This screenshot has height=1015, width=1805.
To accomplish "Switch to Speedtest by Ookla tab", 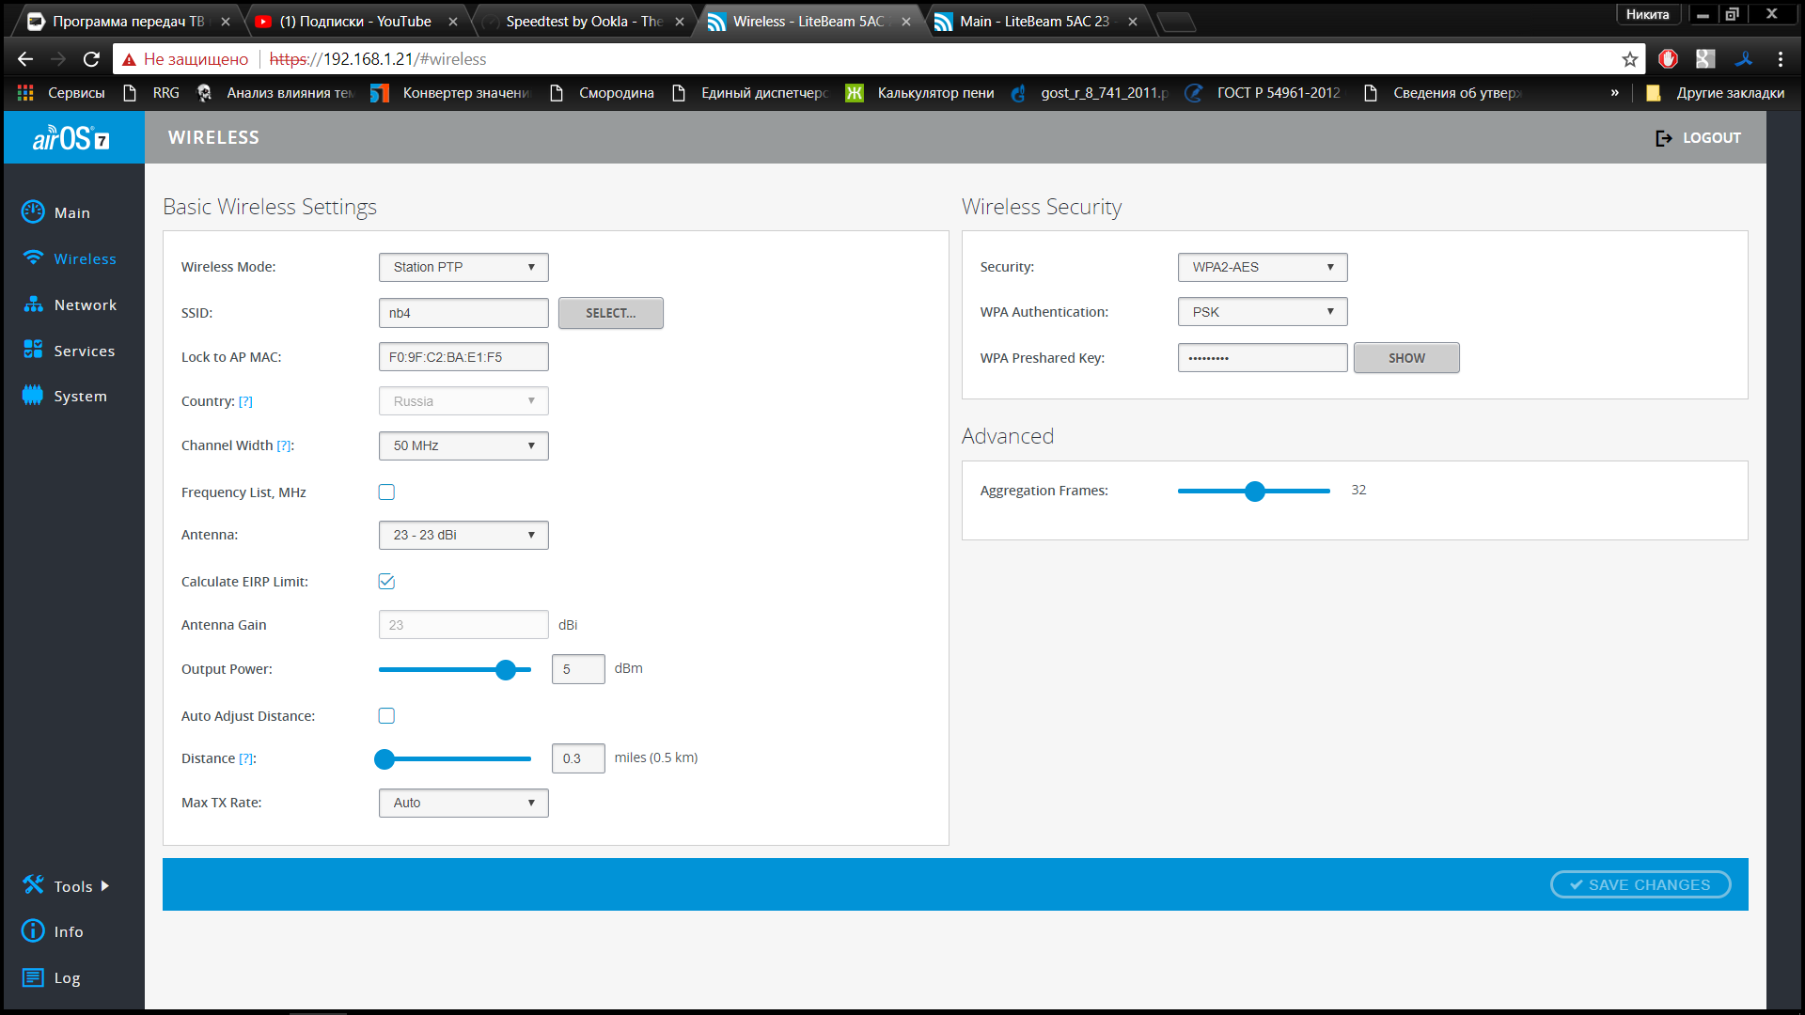I will point(583,22).
